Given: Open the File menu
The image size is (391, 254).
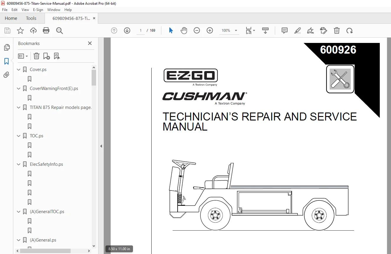Looking at the screenshot, I should click(5, 10).
